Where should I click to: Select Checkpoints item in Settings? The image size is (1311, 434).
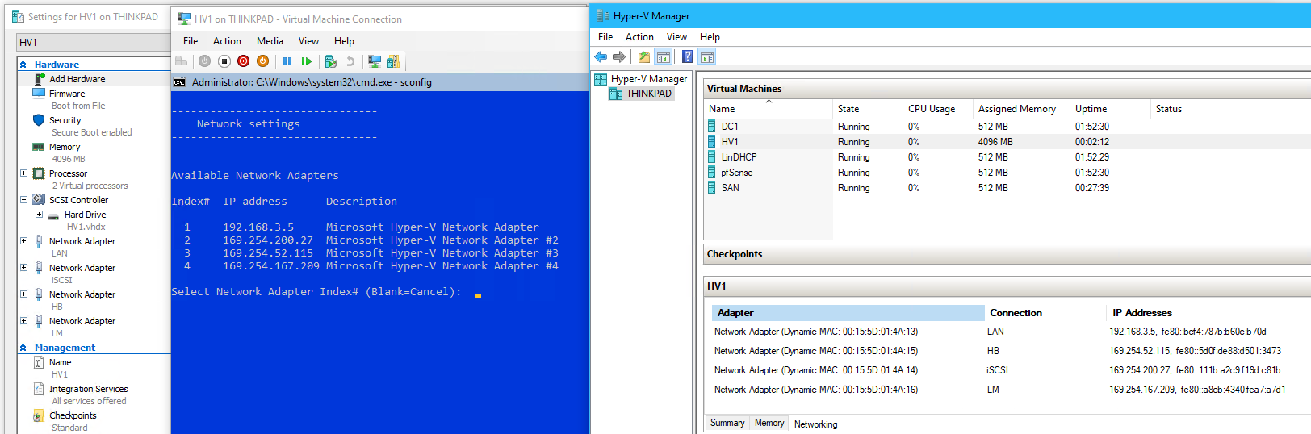click(x=73, y=415)
